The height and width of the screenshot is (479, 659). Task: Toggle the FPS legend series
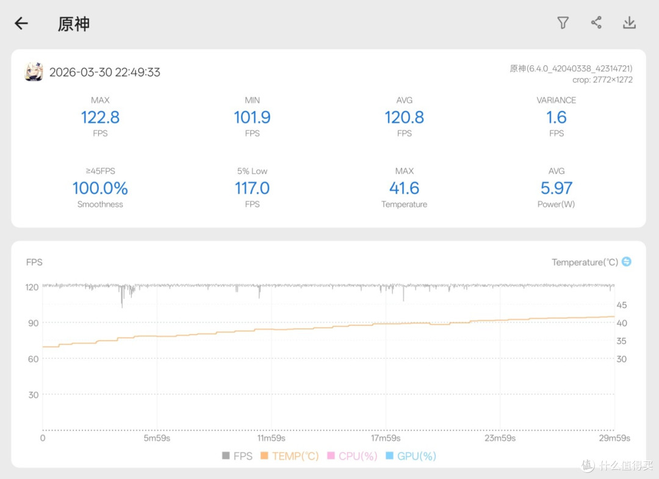(237, 456)
